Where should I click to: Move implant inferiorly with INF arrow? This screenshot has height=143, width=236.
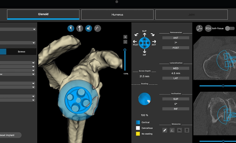pyautogui.click(x=144, y=51)
